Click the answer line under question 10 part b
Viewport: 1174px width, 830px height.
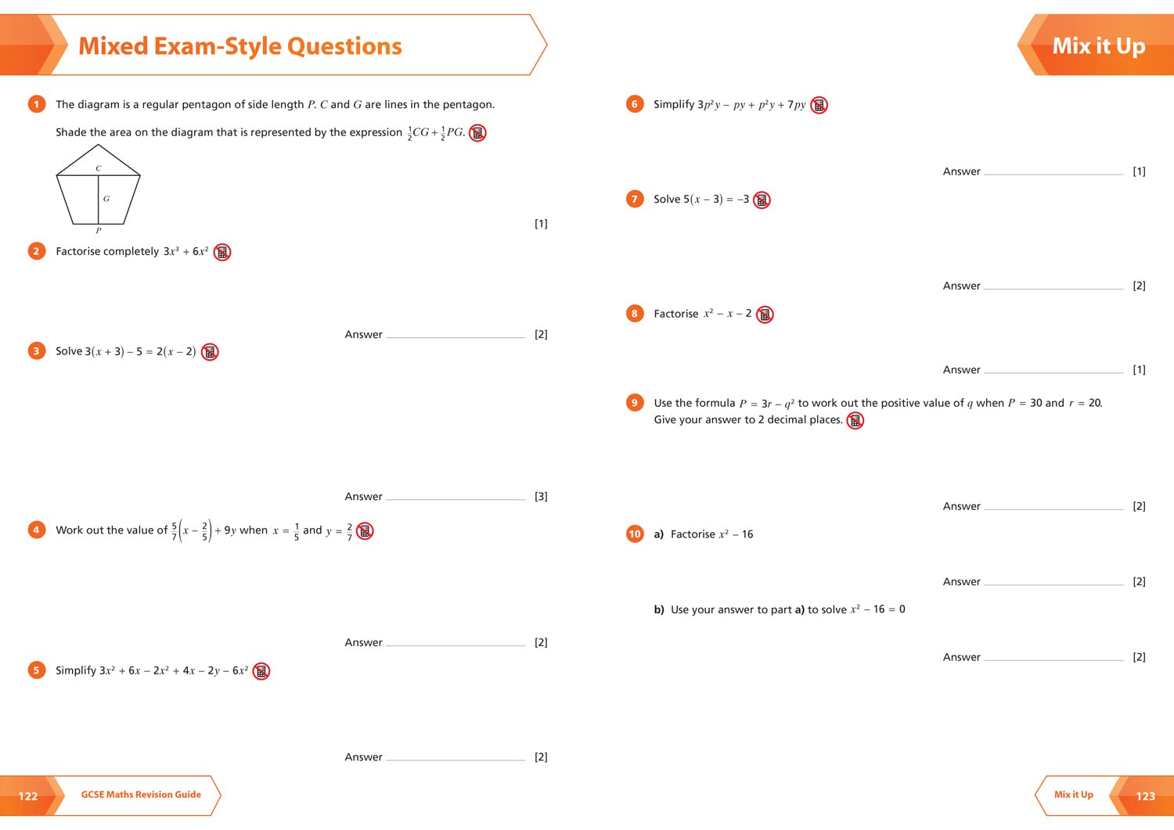coord(1053,659)
